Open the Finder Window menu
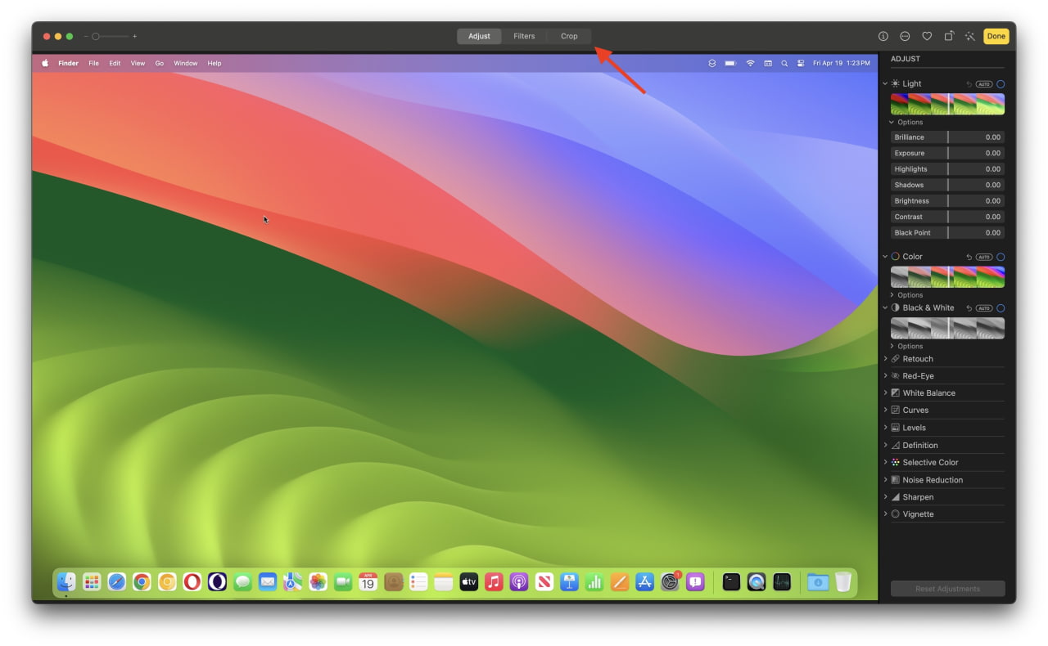This screenshot has width=1048, height=646. click(186, 63)
